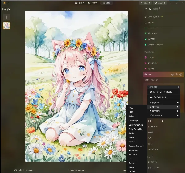Select the 調整 (Adjustments) sub-tab
Screen dimensions: 185x173
pos(147,80)
